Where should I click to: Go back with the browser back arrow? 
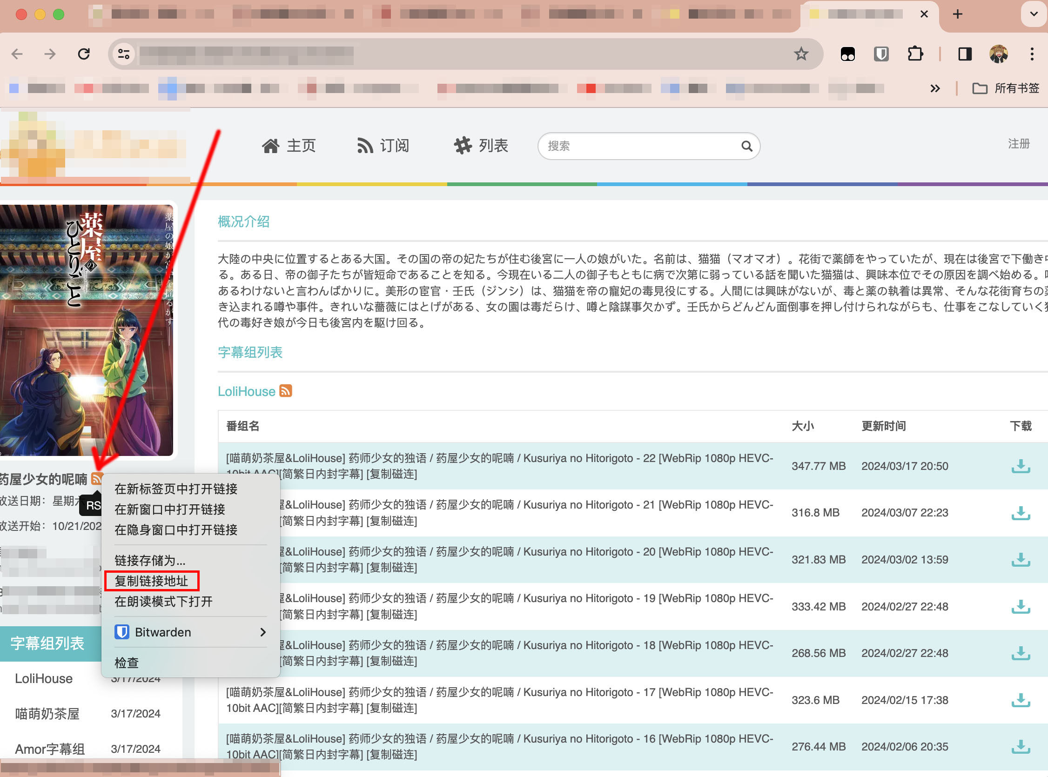[x=17, y=54]
